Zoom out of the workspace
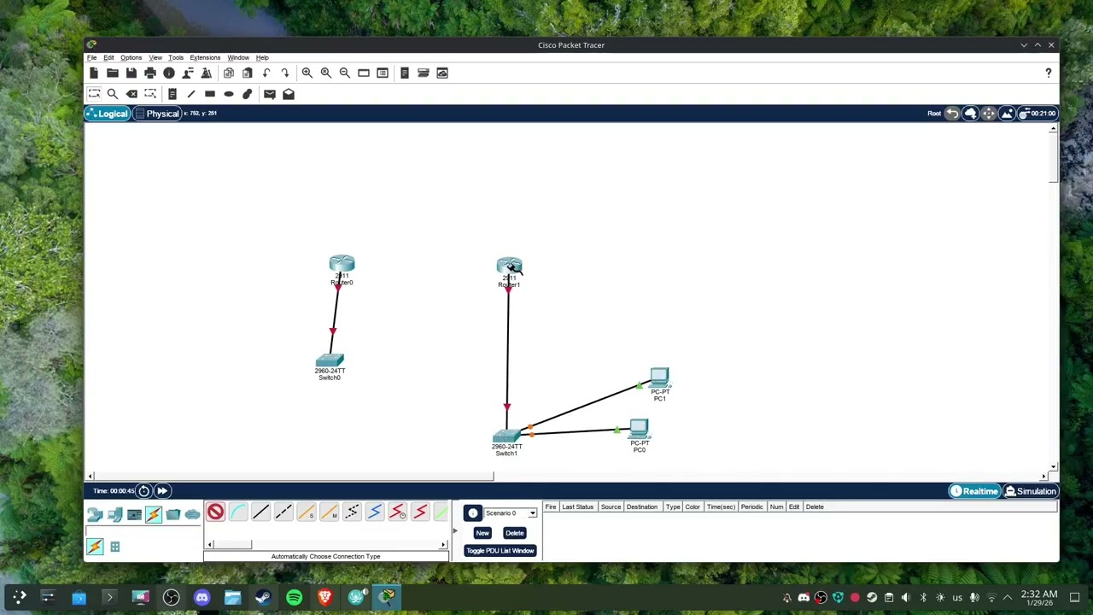Viewport: 1093px width, 615px height. [x=345, y=73]
